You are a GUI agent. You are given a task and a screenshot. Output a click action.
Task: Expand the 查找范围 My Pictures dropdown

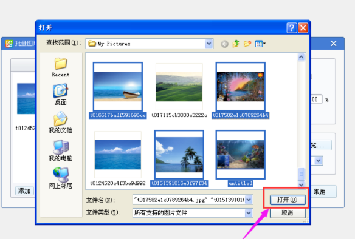[x=209, y=44]
